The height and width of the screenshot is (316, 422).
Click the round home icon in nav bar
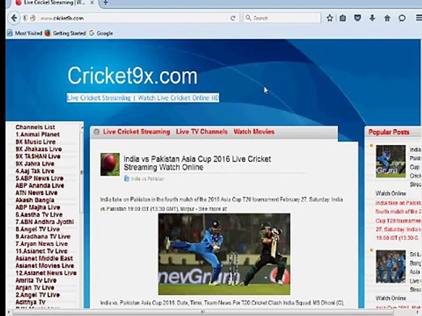(96, 132)
